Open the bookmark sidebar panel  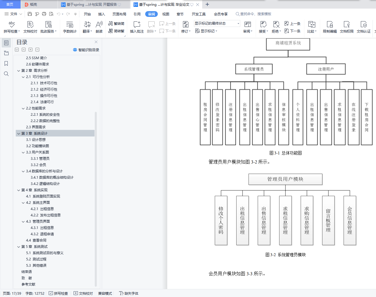[6, 63]
